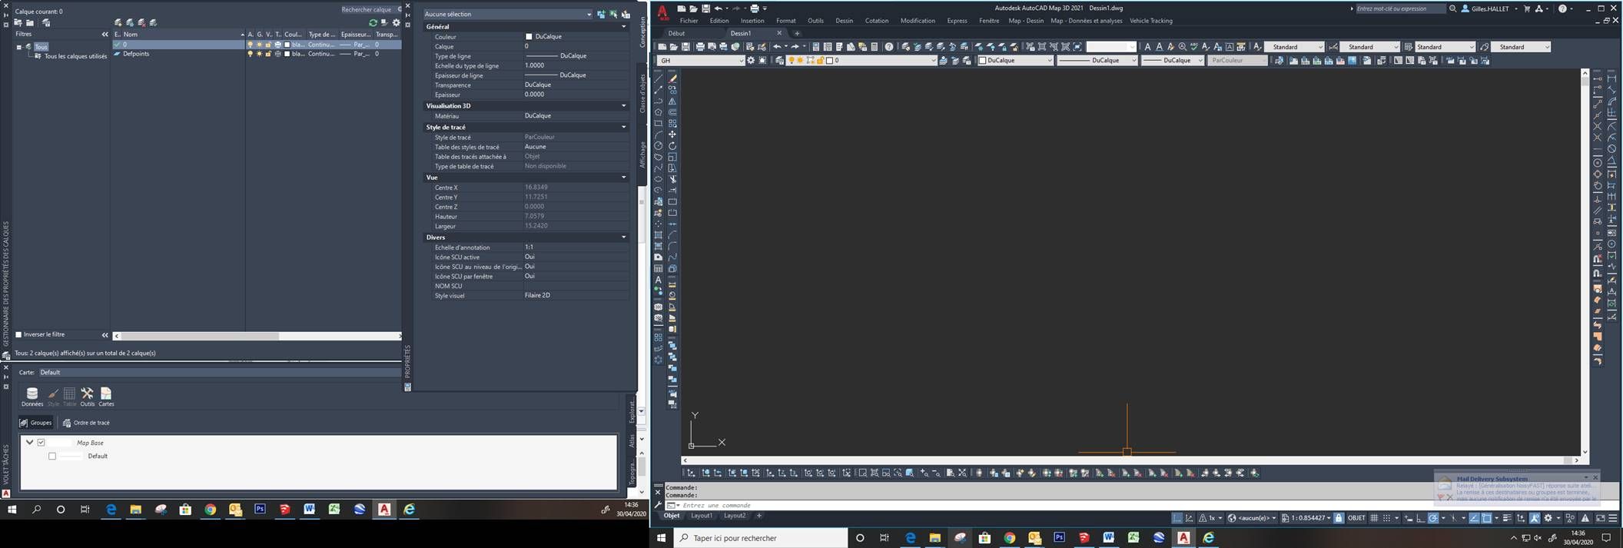Viewport: 1623px width, 548px height.
Task: Select the Circle drawing tool
Action: (659, 145)
